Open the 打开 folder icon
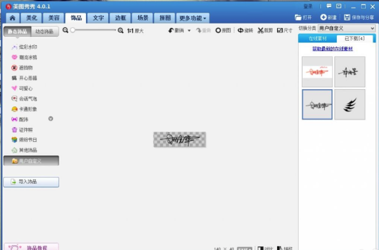 click(x=298, y=17)
